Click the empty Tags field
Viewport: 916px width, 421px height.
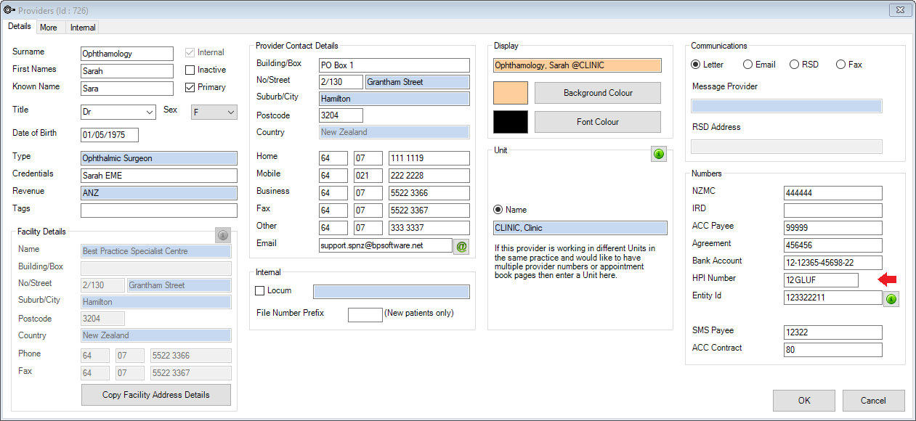coord(159,210)
